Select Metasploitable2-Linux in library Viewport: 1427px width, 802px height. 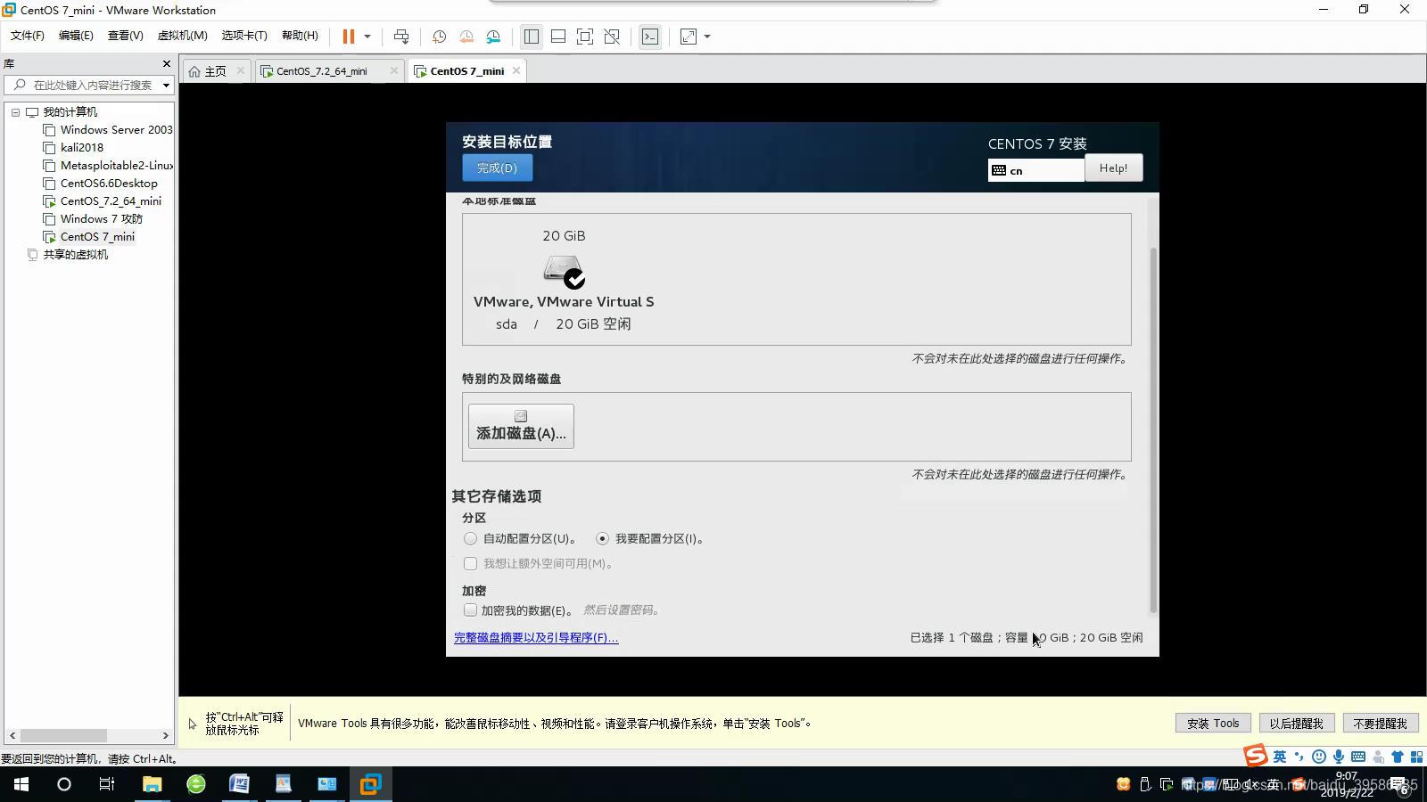[x=108, y=166]
